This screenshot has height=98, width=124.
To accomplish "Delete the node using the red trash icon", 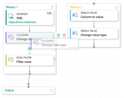I will point(64,35).
